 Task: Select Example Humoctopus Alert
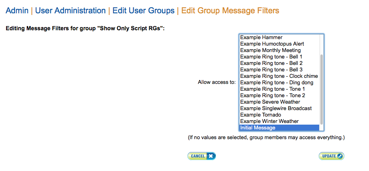tap(279, 44)
